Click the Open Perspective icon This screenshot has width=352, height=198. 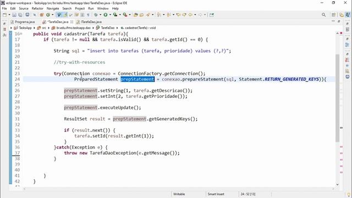333,15
